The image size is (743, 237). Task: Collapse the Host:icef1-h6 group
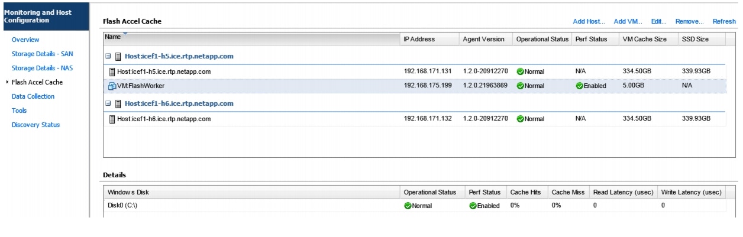tap(108, 104)
